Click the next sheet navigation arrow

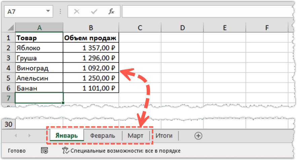click(x=29, y=136)
